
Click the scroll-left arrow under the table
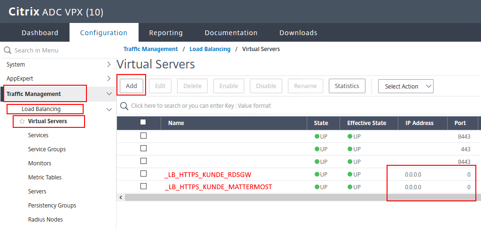coord(121,198)
